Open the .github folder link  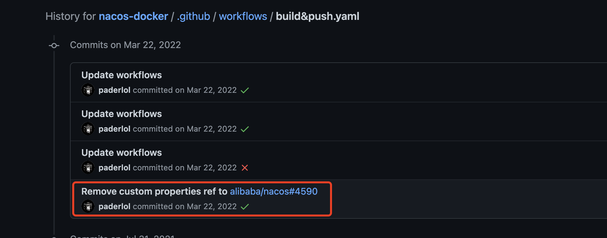point(193,16)
